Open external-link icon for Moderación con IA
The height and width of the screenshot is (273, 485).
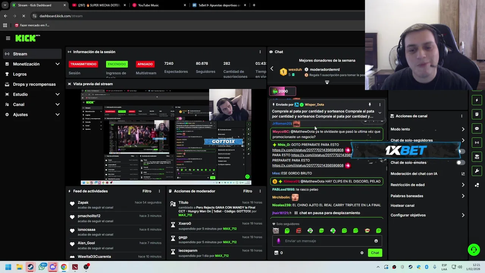point(463,174)
